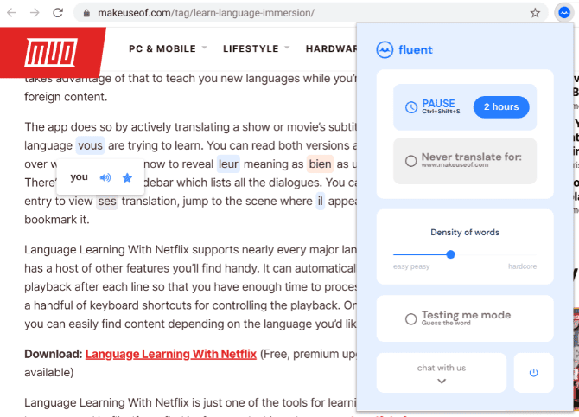Image resolution: width=579 pixels, height=417 pixels.
Task: Click the 'easy peasy' slider label
Action: (411, 266)
